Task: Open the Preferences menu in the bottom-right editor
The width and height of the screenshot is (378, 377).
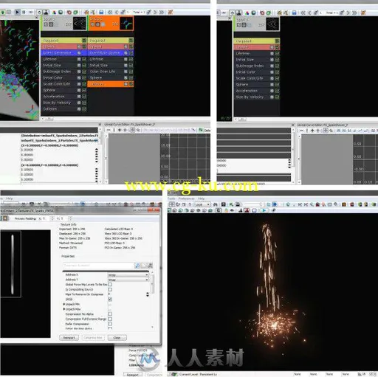Action: pos(186,198)
